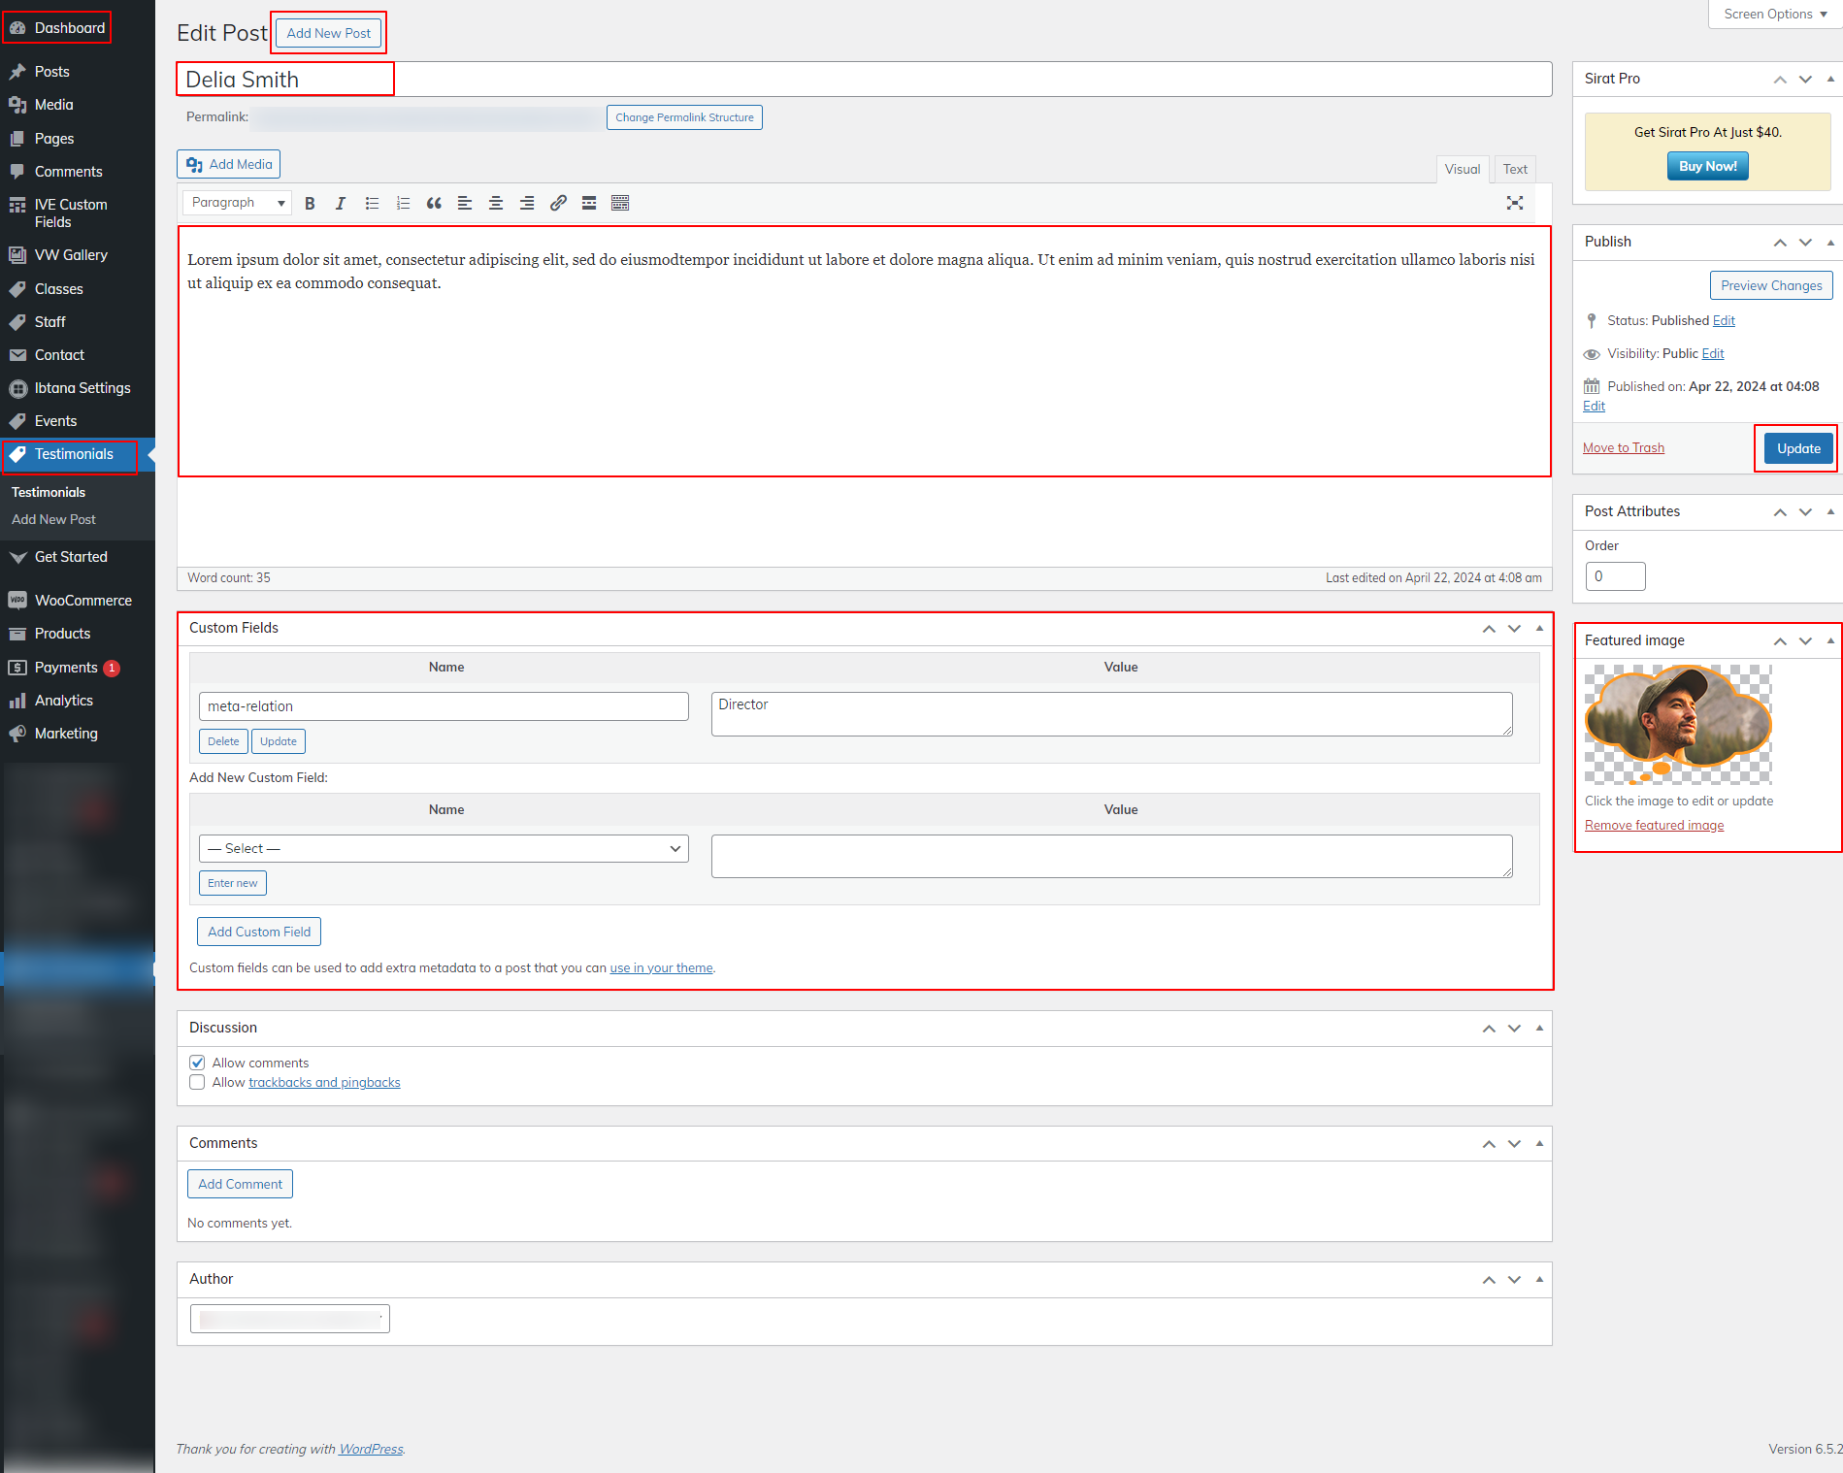Click the Move to Trash link

(1623, 447)
